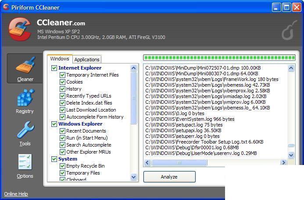Screen dimensions: 304x200
Task: Switch to the Applications tab
Action: coord(87,60)
